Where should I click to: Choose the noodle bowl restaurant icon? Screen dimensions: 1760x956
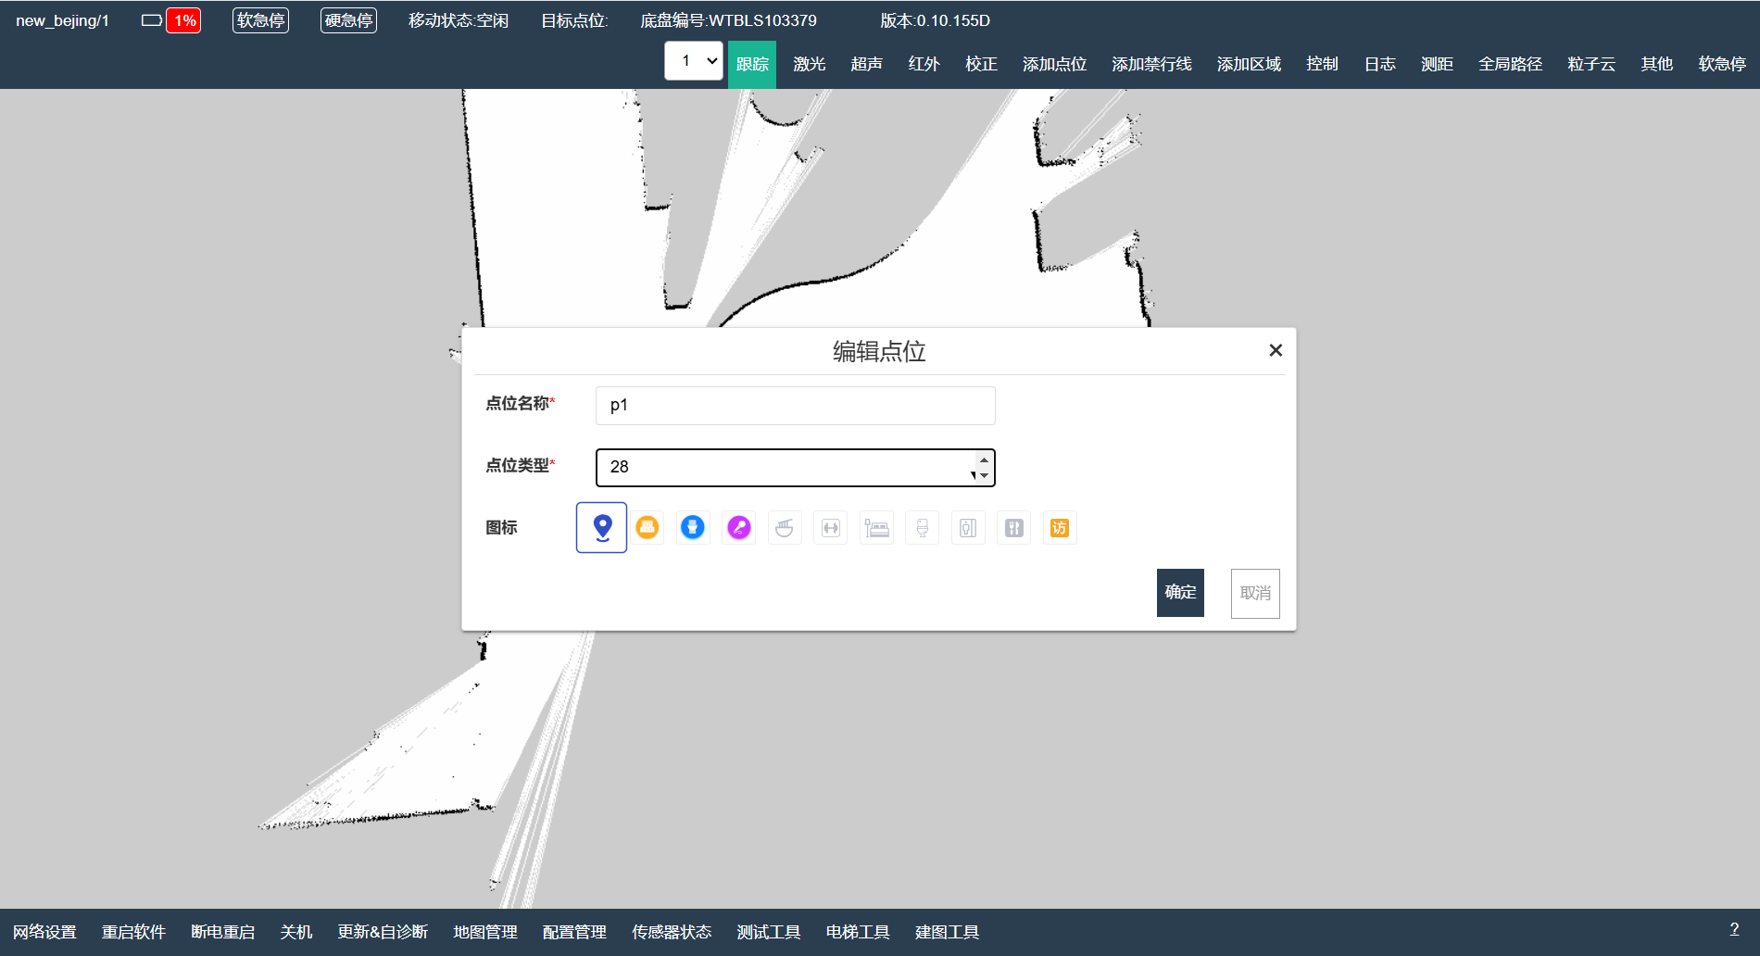(x=785, y=527)
